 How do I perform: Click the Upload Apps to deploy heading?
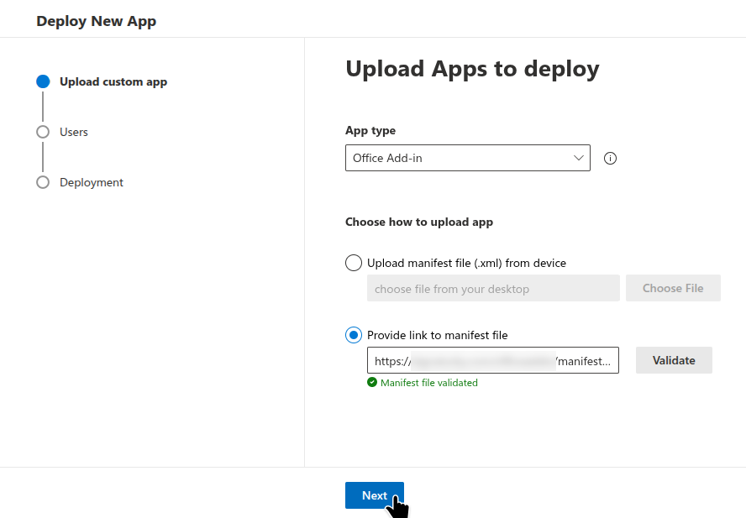tap(472, 69)
